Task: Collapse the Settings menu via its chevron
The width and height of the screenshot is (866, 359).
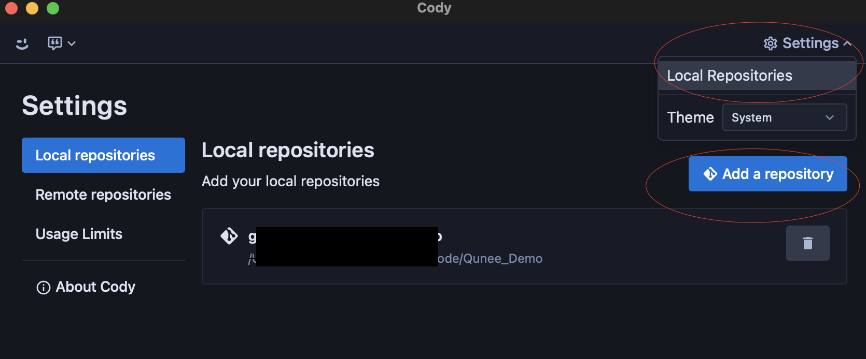Action: 847,43
